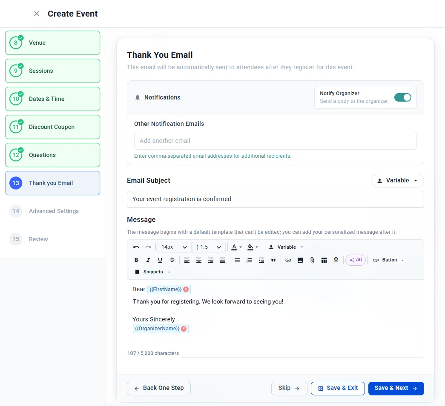Click the undo icon in editor toolbar
The height and width of the screenshot is (406, 445).
tap(136, 247)
